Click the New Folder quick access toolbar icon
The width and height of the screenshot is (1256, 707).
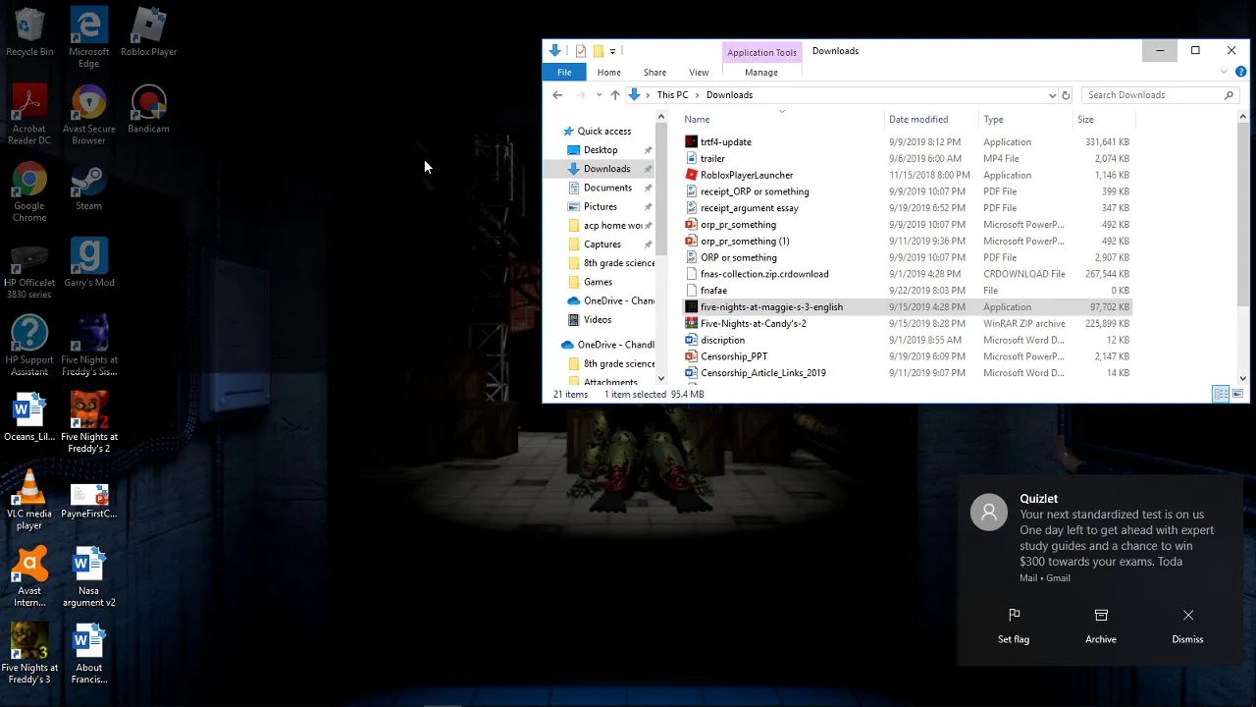click(598, 51)
